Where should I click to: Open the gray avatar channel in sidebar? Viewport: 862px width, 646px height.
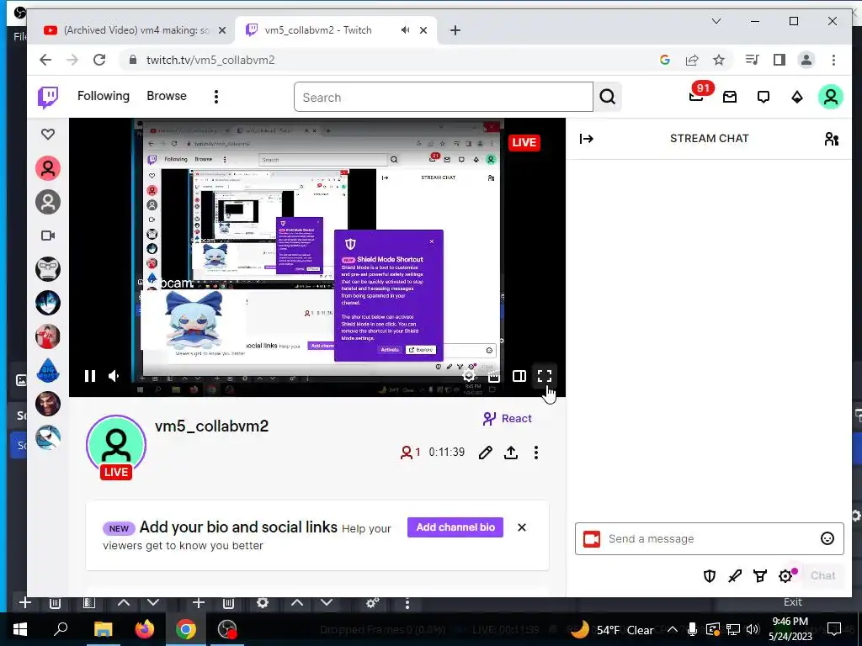coord(48,202)
